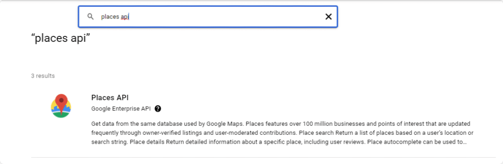Click the quoted "places api" heading
Image resolution: width=503 pixels, height=164 pixels.
click(x=61, y=39)
